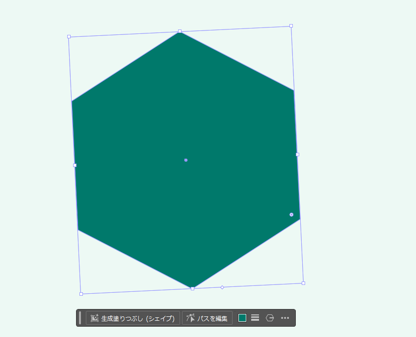
Task: Click the right-middle transform handle
Action: pyautogui.click(x=297, y=154)
